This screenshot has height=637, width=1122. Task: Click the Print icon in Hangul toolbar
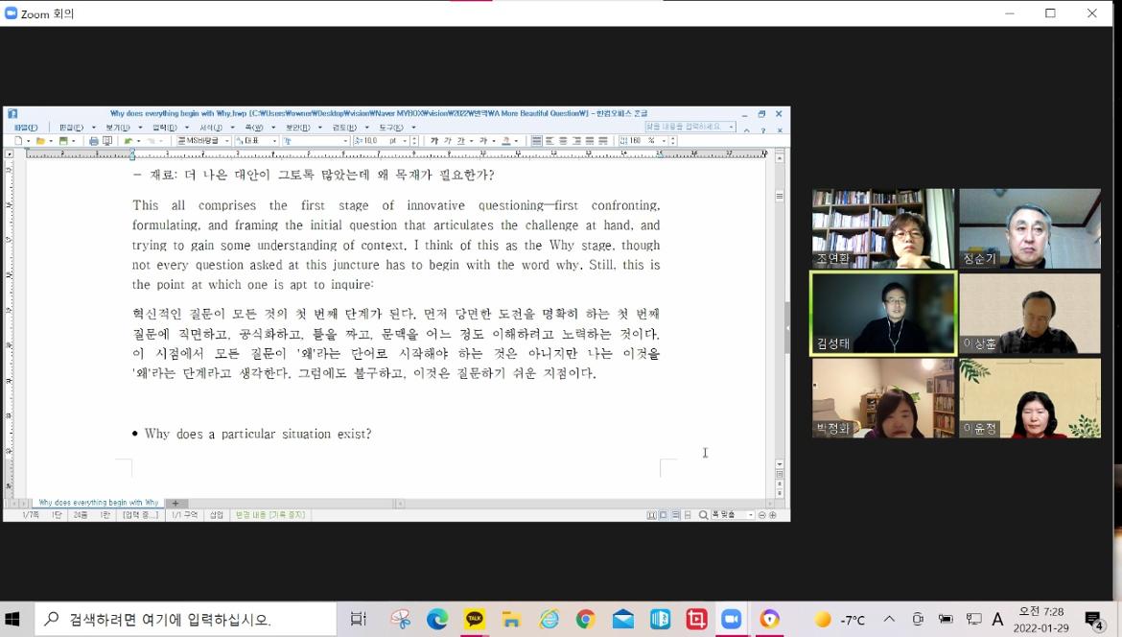pos(94,141)
